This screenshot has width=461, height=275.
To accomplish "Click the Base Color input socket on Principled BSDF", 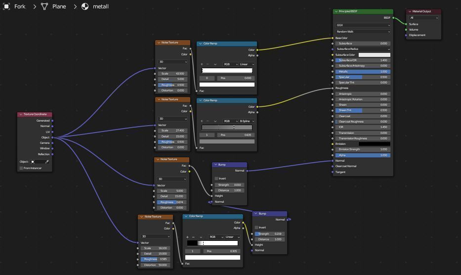I will point(333,38).
